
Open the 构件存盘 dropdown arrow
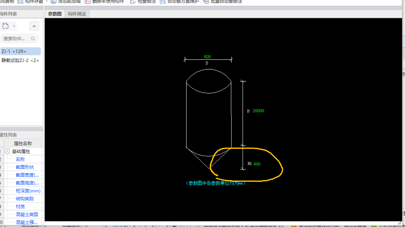point(47,1)
